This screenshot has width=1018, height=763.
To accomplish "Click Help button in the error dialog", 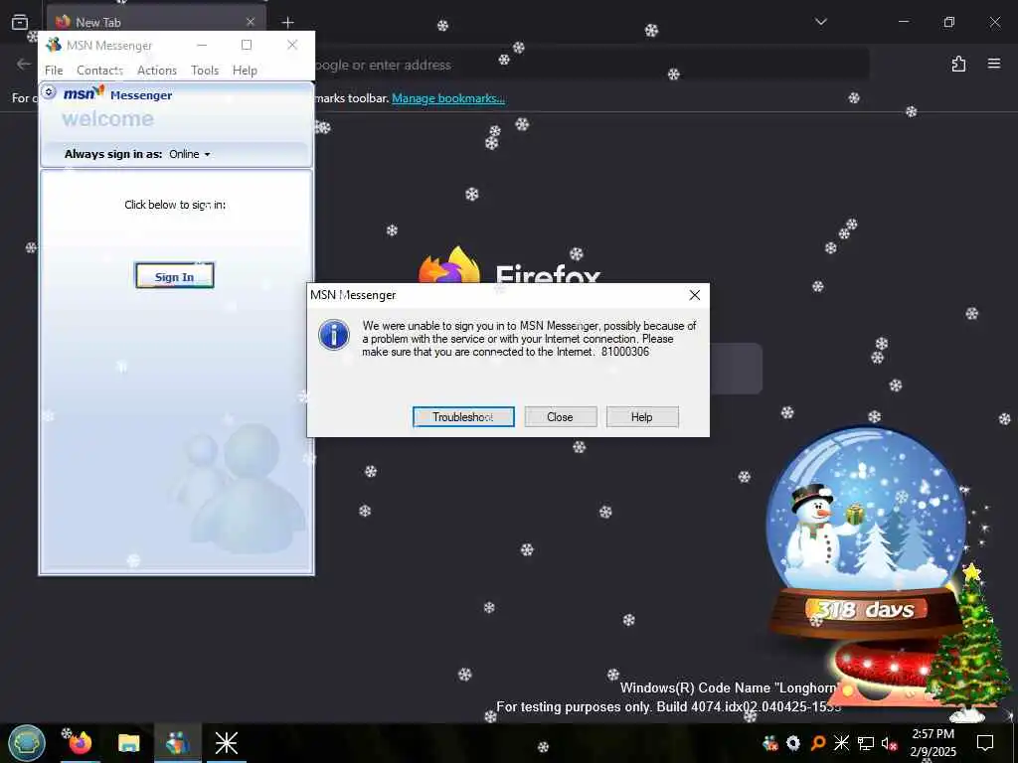I will click(641, 417).
